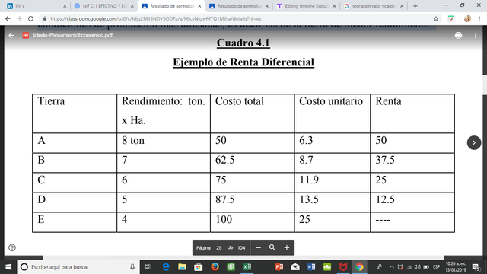
Task: Open the red shield browser extension
Action: tap(451, 18)
